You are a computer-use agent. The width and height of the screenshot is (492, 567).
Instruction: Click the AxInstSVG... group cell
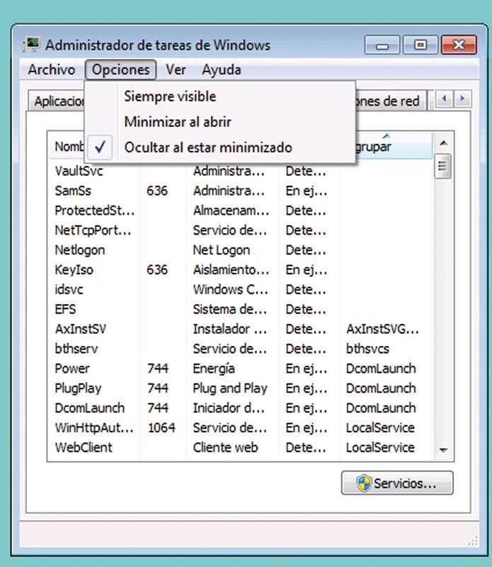click(382, 329)
